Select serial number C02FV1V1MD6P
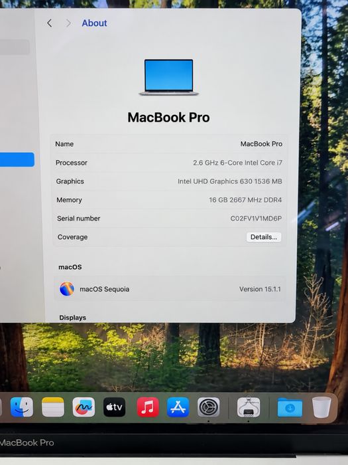 tap(256, 219)
